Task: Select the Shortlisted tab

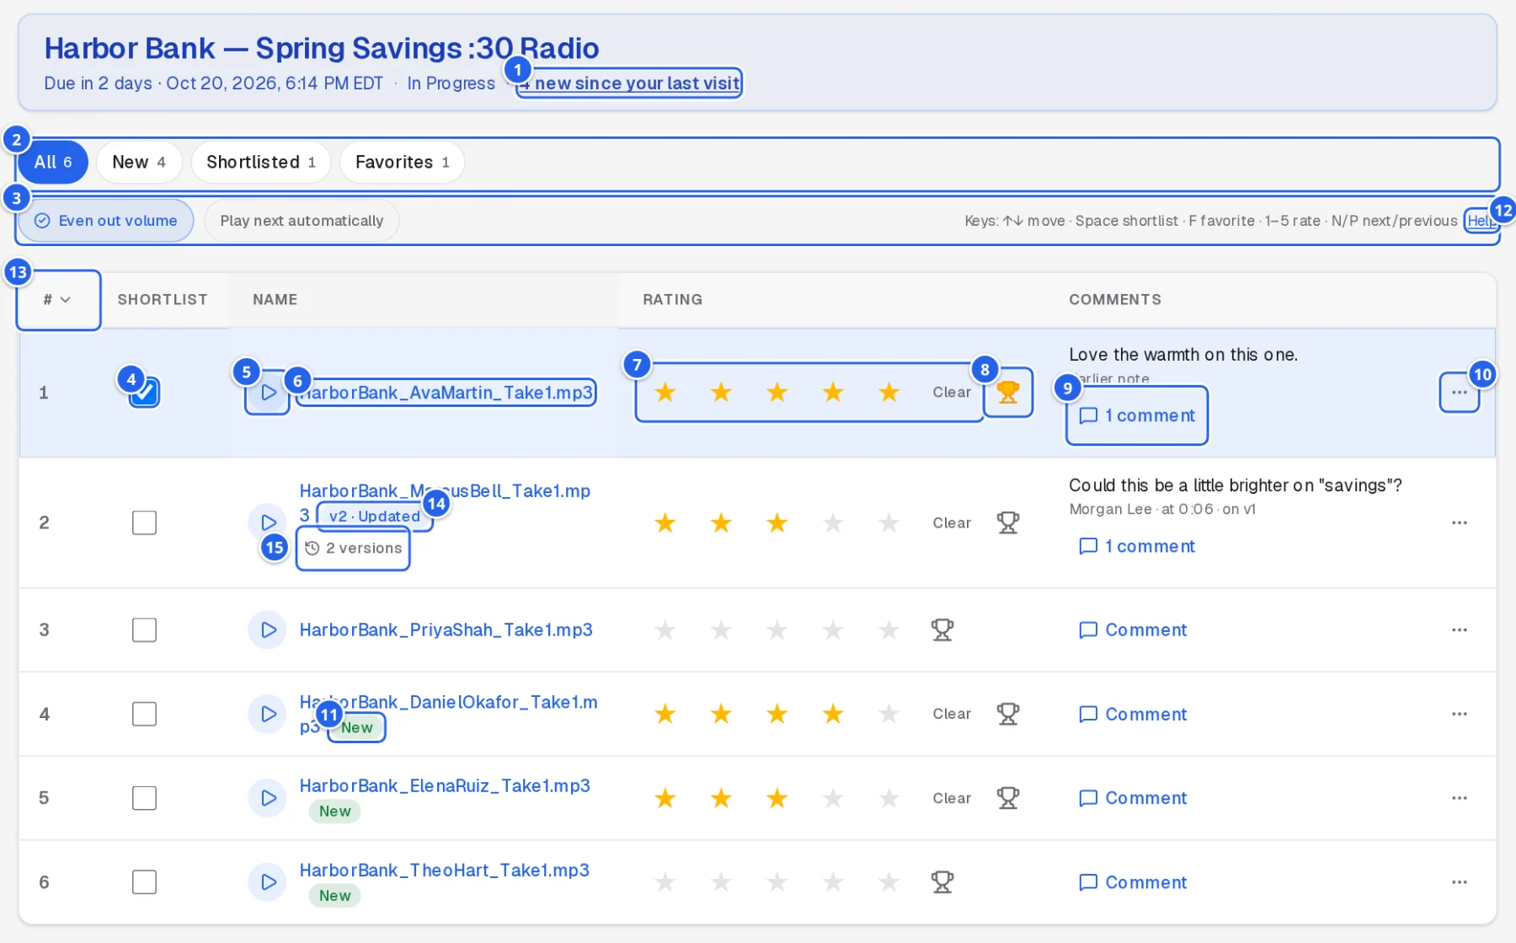Action: pyautogui.click(x=261, y=162)
